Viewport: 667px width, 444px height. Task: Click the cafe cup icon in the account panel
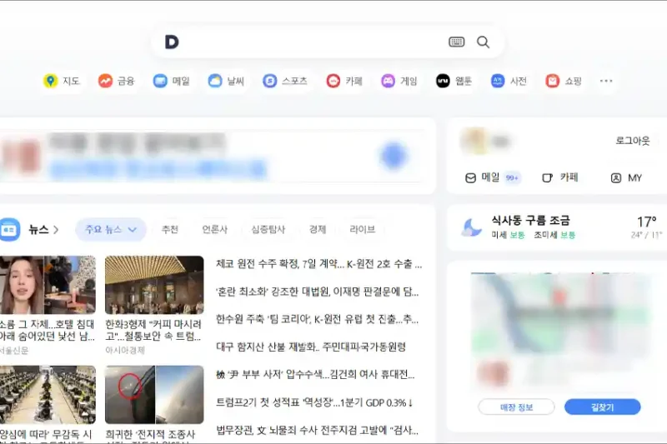click(x=548, y=177)
